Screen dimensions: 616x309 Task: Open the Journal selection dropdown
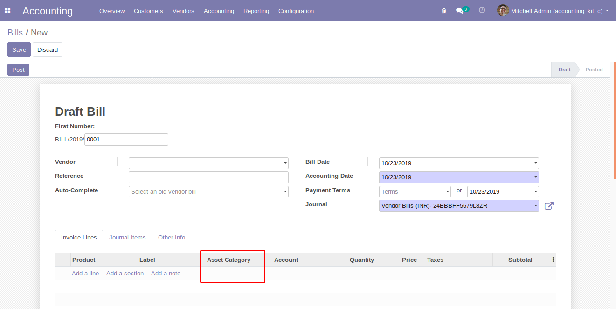point(535,206)
